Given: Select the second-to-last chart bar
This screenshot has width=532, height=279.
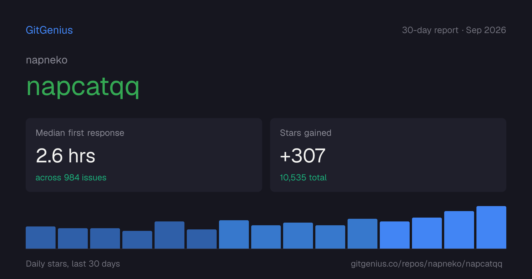Looking at the screenshot, I should pyautogui.click(x=459, y=230).
